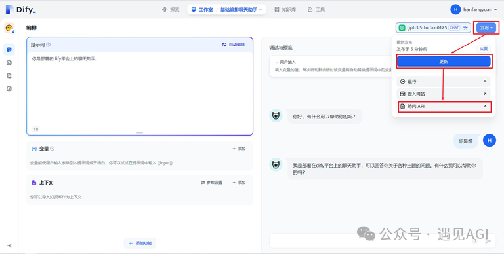Select 运行 in the publish menu

click(x=444, y=81)
